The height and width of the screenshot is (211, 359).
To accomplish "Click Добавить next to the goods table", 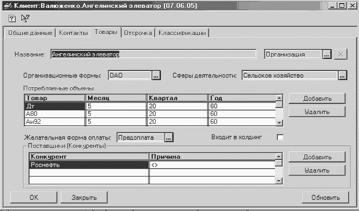I will point(317,98).
